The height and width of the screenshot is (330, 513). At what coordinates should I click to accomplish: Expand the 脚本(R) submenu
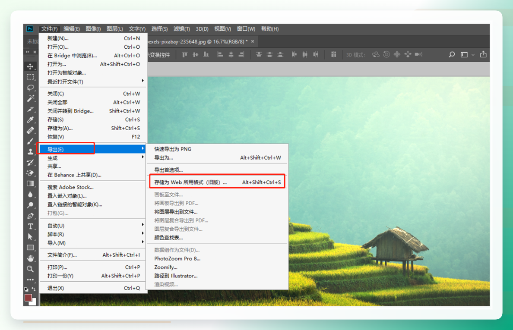tap(93, 234)
